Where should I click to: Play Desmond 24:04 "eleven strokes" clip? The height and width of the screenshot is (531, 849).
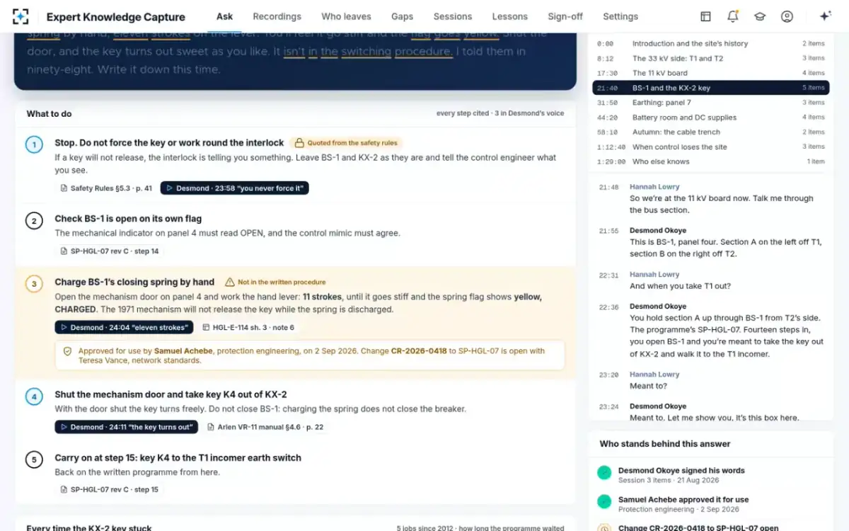coord(124,327)
